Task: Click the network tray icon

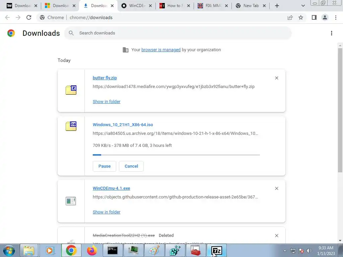Action: click(x=293, y=251)
